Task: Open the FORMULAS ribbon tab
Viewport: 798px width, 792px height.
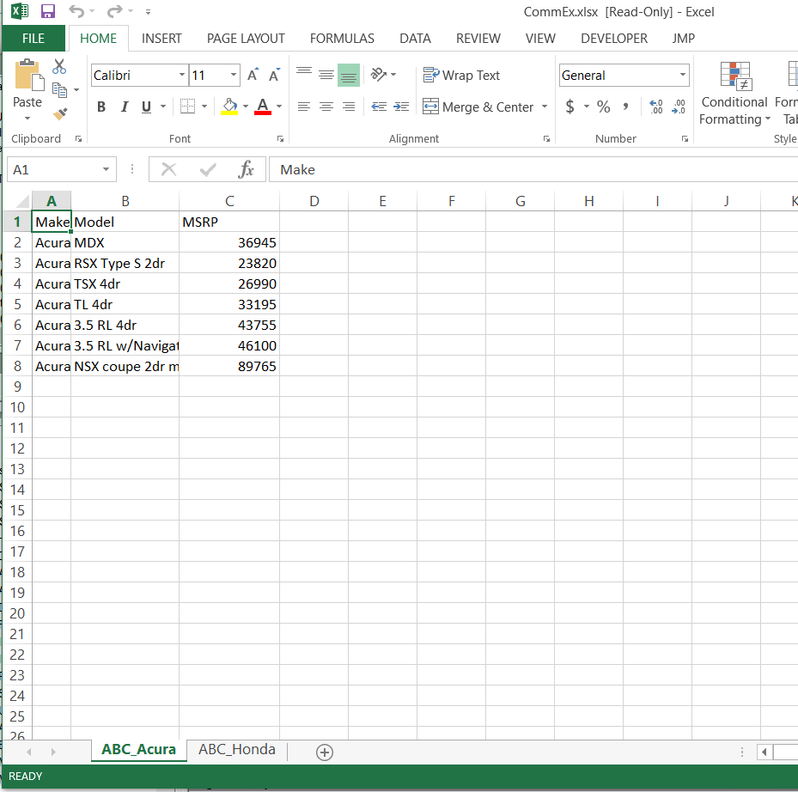Action: pos(342,39)
